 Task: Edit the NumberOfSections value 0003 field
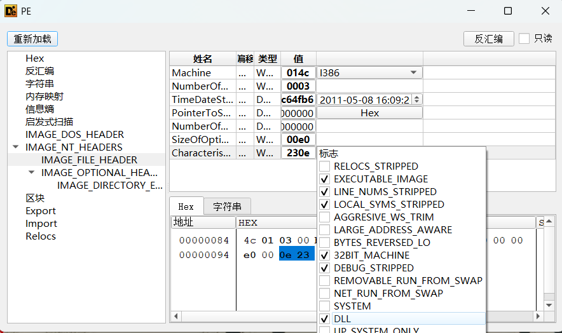coord(298,86)
